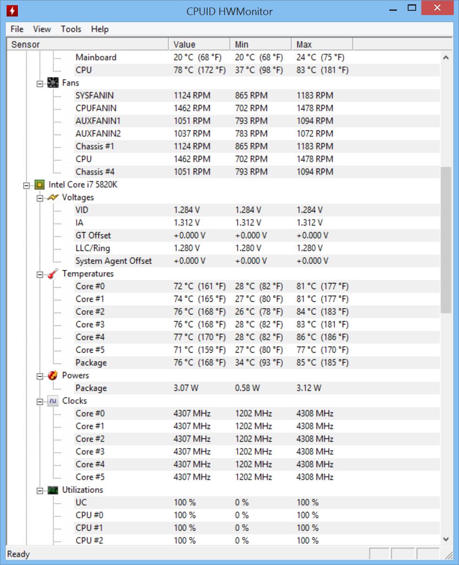Click the 34 °C (93 °F) Package minimum
Screen dimensions: 459x565
point(259,363)
